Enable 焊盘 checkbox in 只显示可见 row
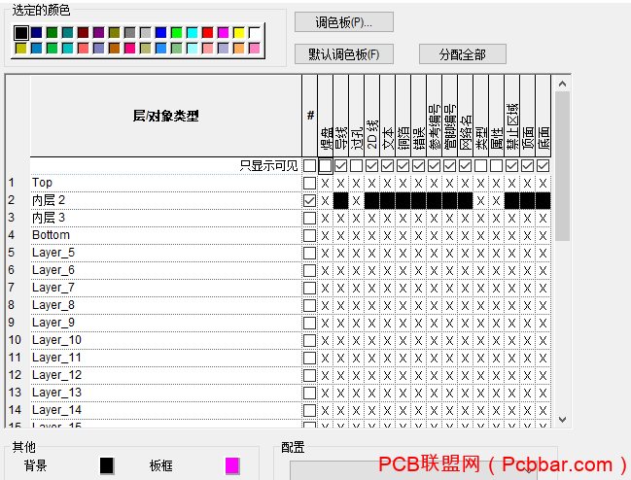Image resolution: width=631 pixels, height=480 pixels. 325,165
